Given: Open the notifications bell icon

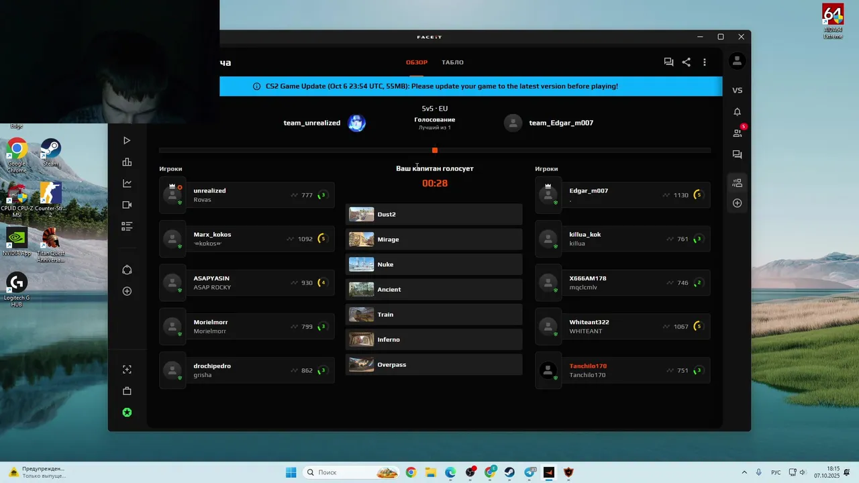Looking at the screenshot, I should coord(737,112).
